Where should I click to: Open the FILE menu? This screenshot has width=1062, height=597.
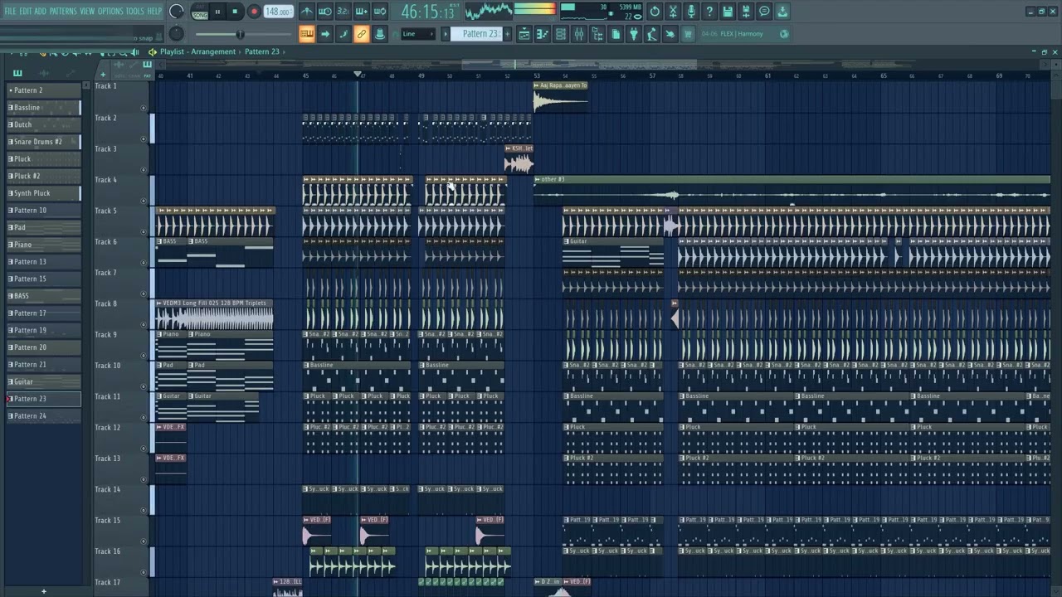10,11
